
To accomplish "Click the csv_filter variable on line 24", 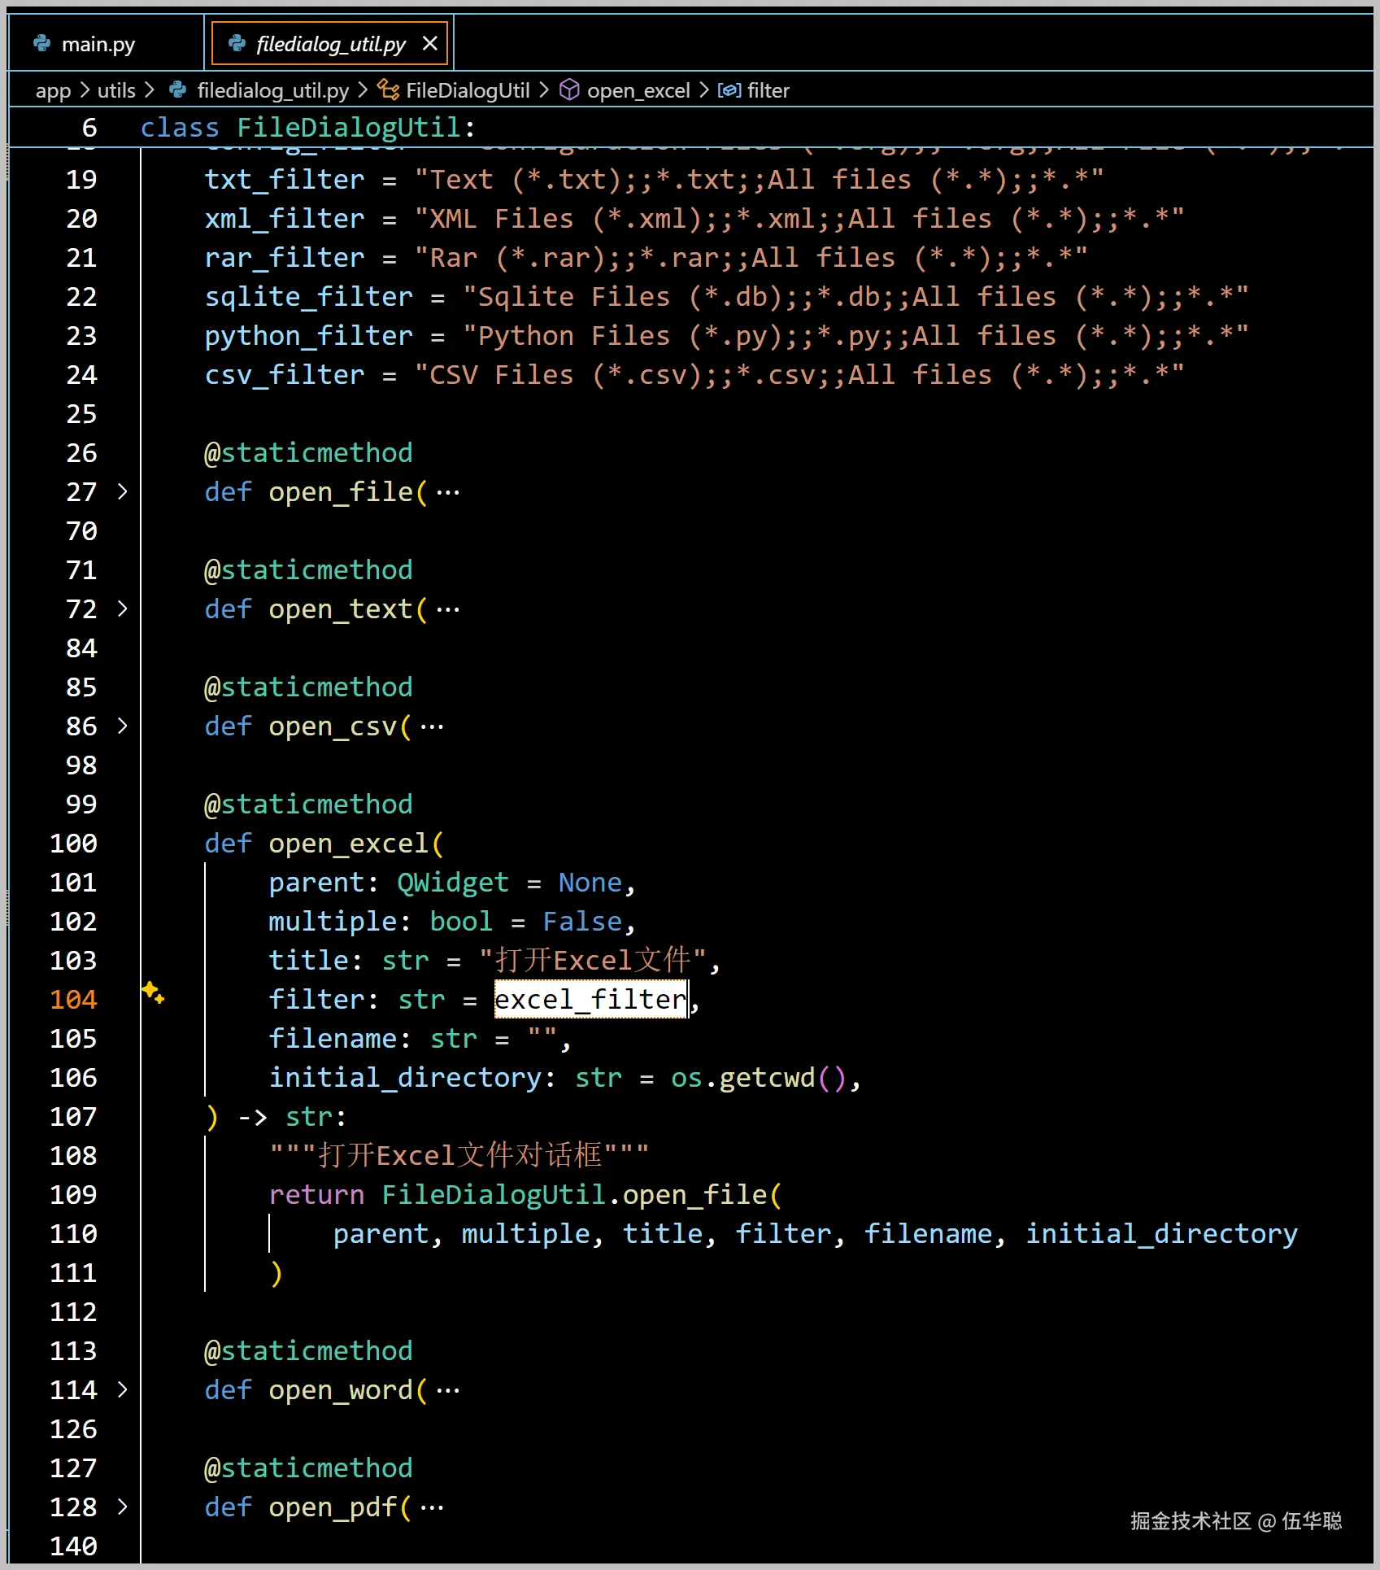I will 285,375.
